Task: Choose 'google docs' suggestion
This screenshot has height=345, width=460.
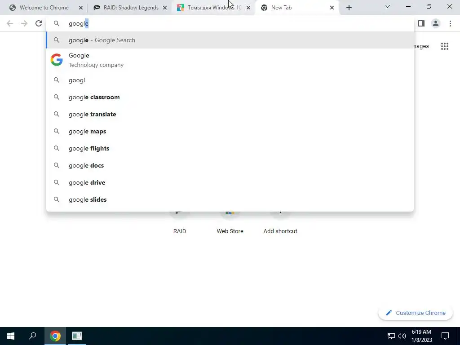Action: (230, 165)
